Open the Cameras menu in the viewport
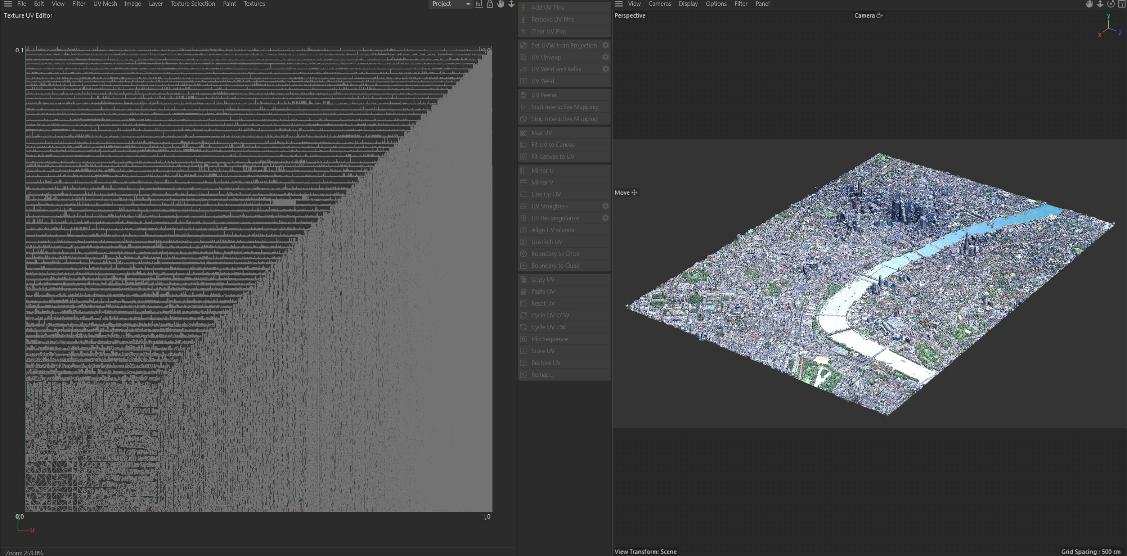The height and width of the screenshot is (556, 1127). 659,4
